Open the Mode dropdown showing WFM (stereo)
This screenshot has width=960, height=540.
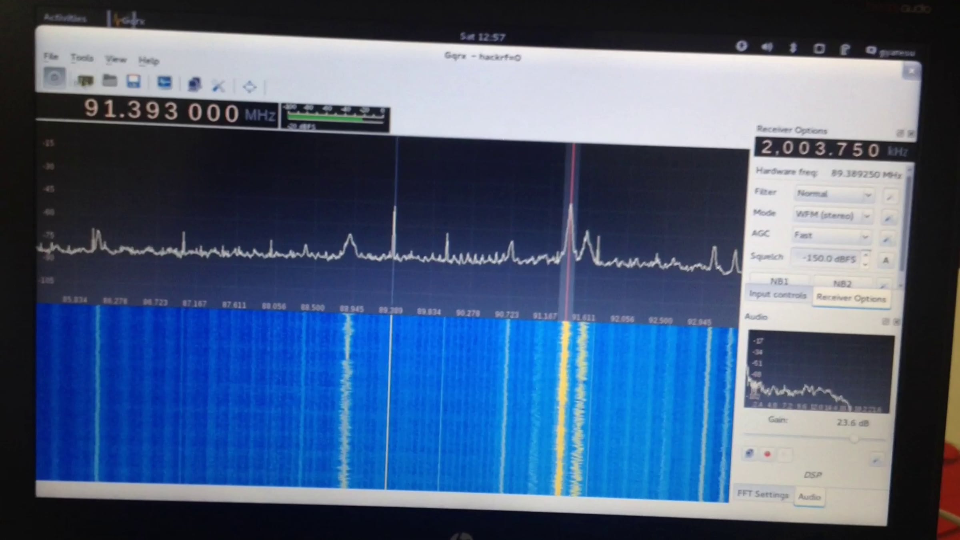click(832, 216)
